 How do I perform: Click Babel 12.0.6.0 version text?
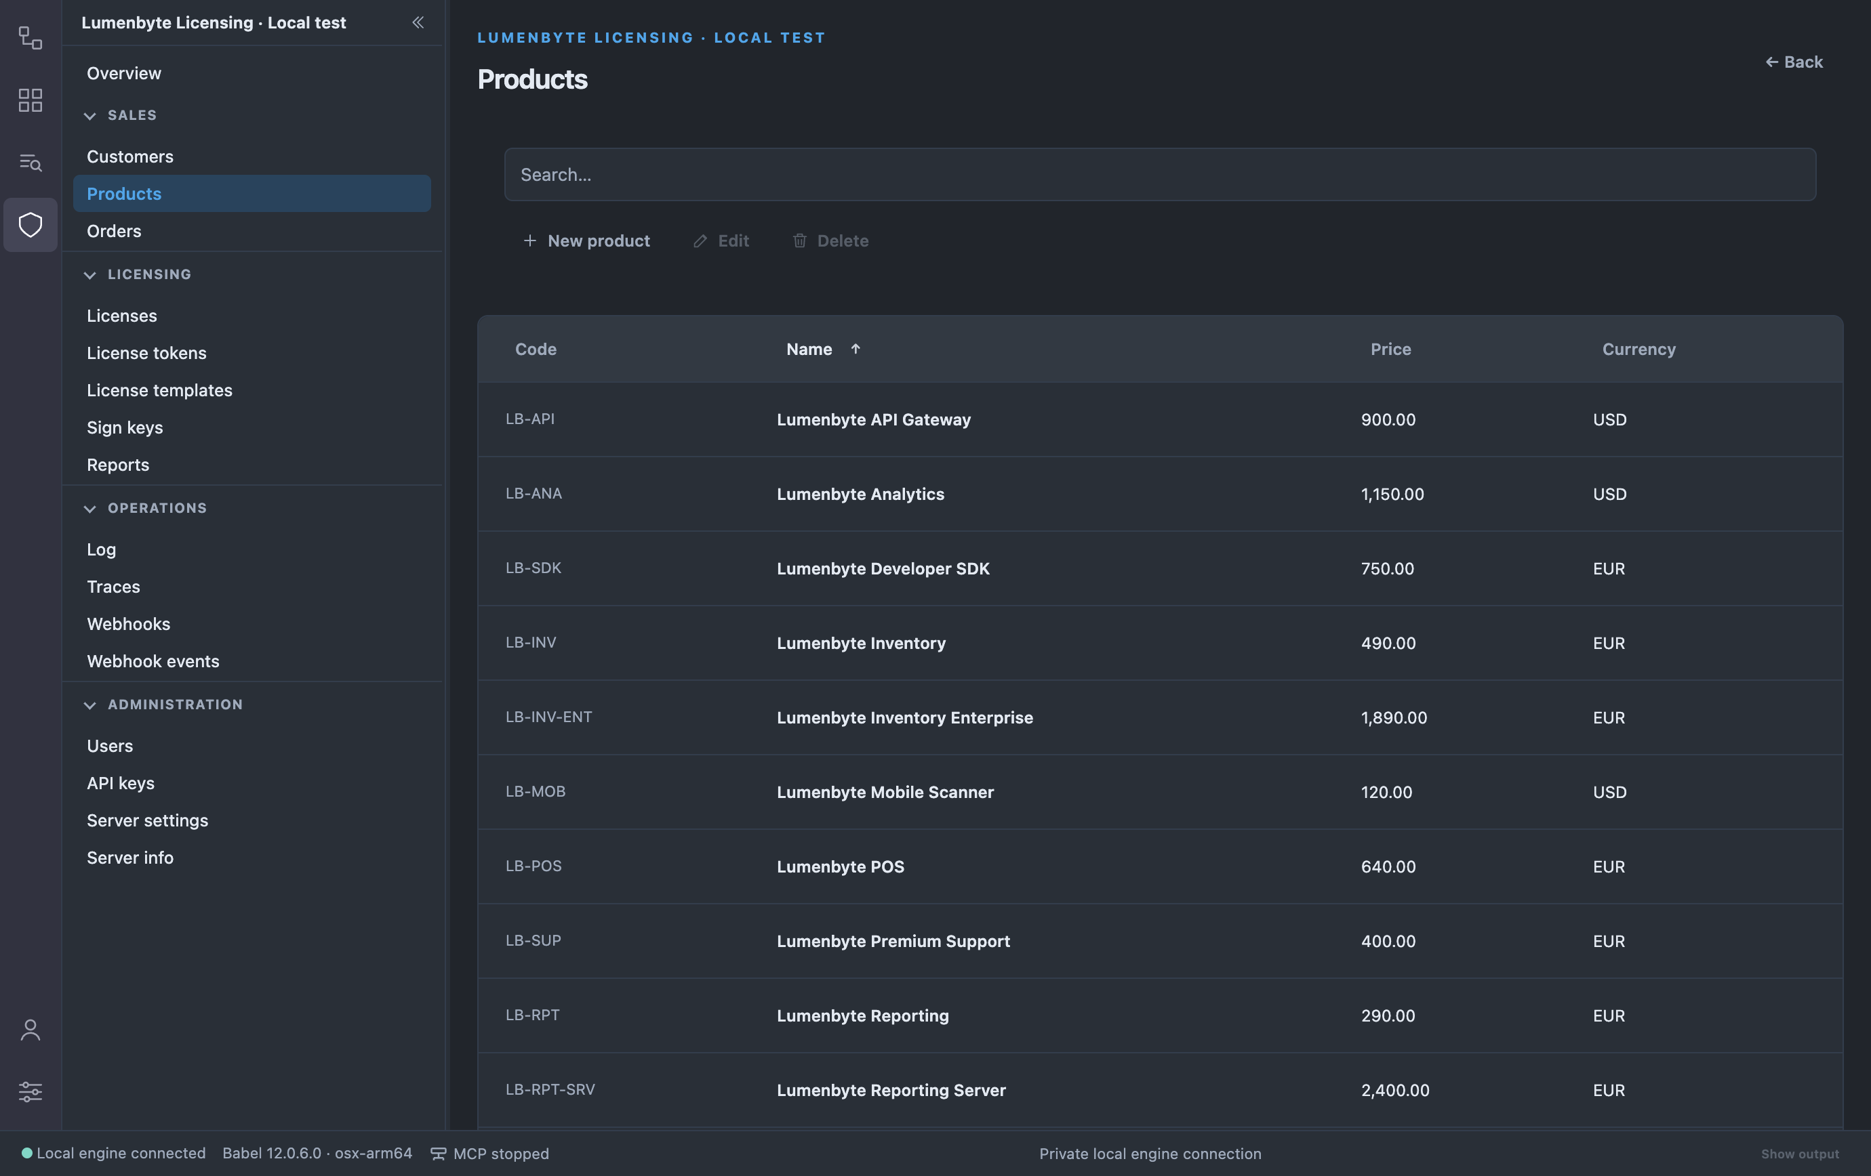coord(317,1154)
